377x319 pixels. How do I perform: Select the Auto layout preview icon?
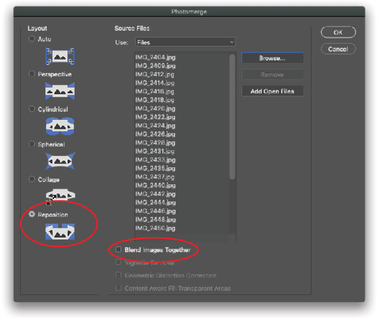pos(60,56)
